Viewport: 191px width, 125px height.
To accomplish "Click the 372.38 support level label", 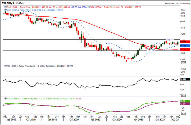I will click(151, 50).
